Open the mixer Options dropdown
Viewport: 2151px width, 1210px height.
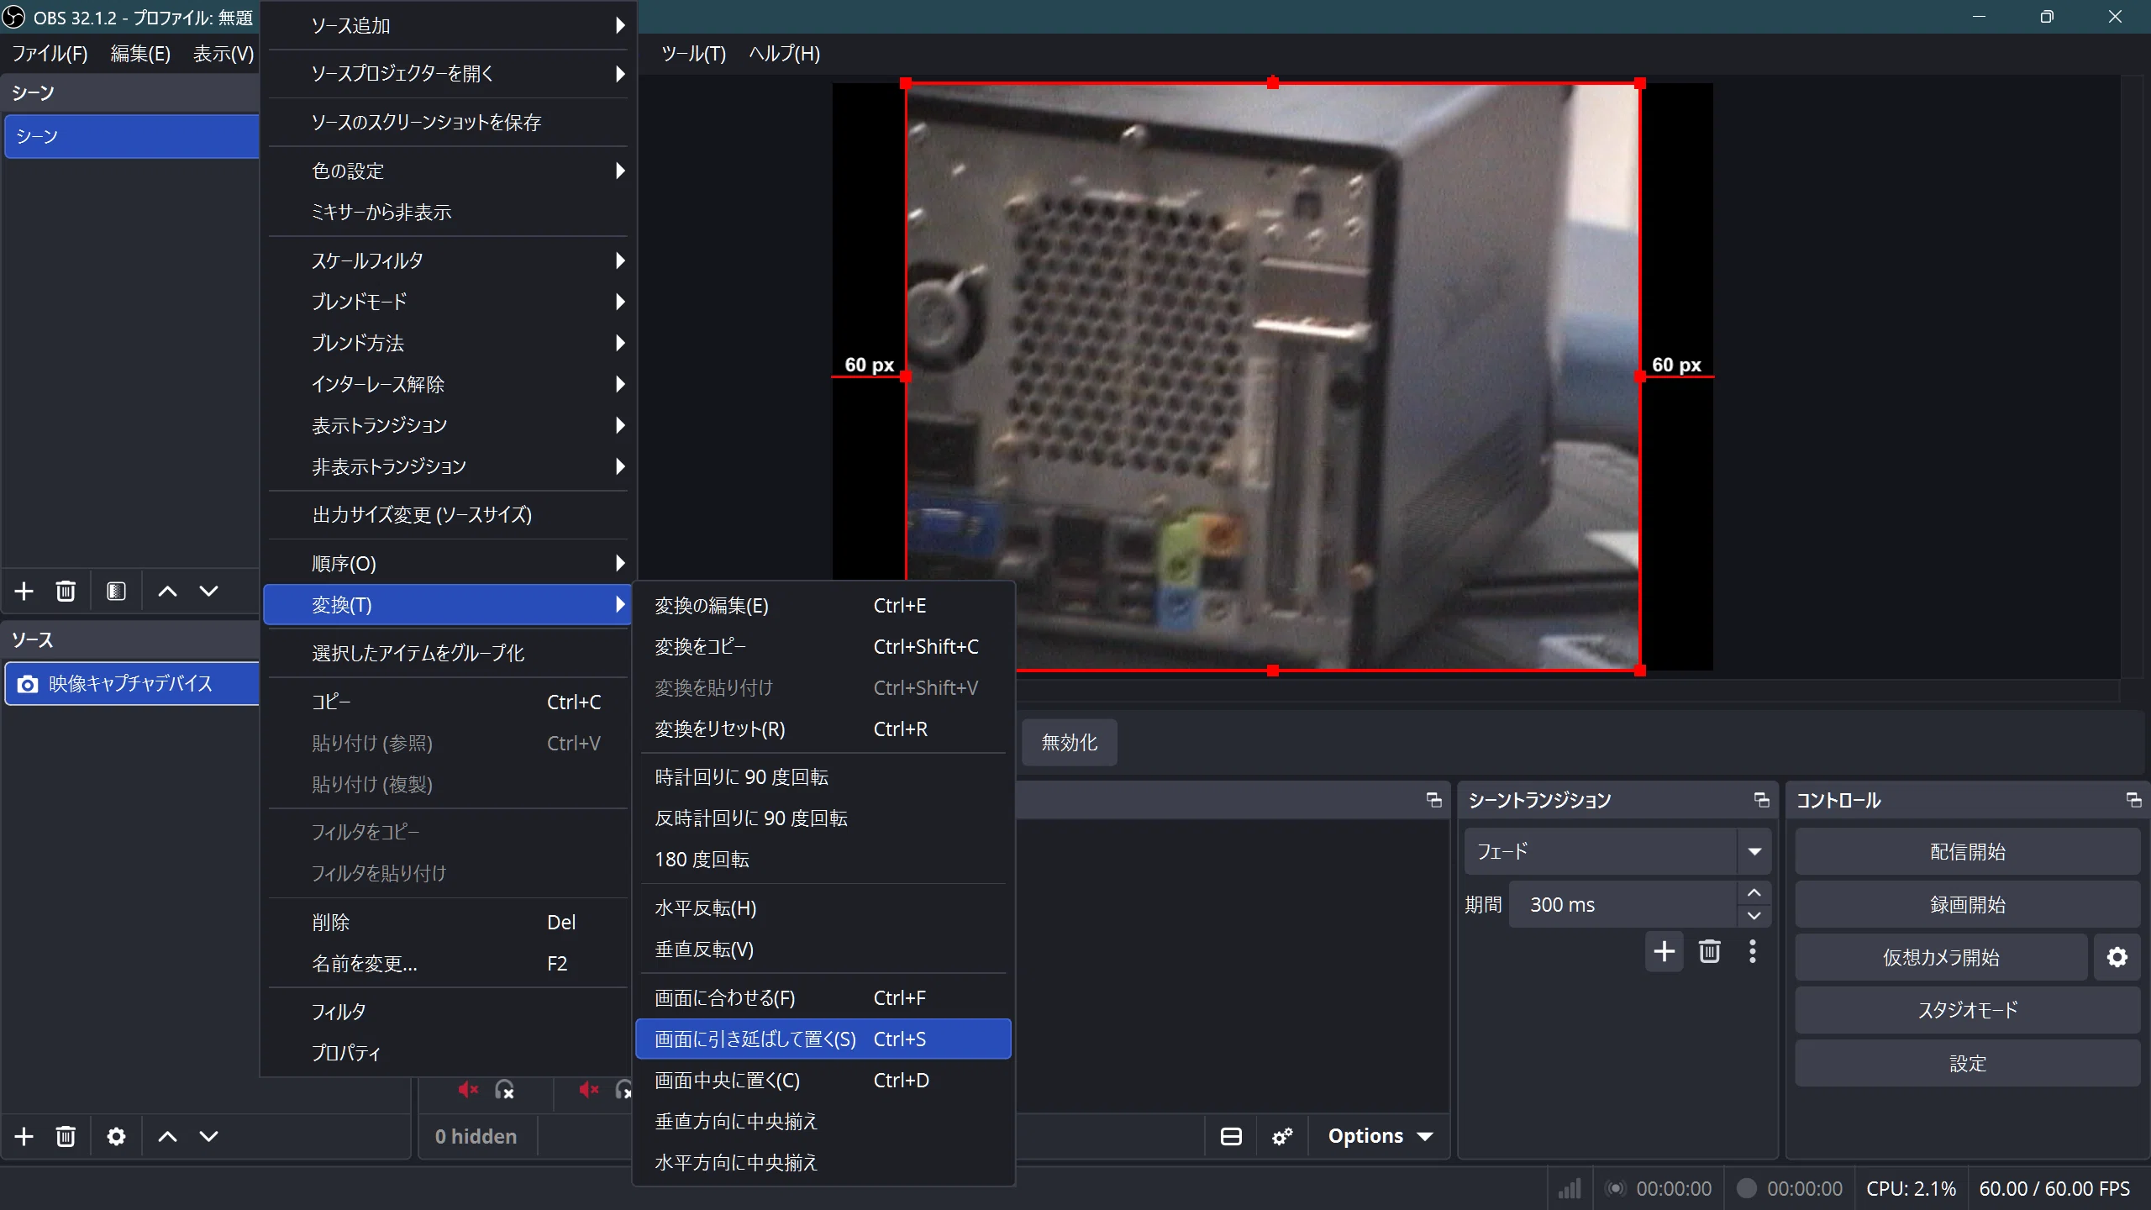pos(1380,1136)
